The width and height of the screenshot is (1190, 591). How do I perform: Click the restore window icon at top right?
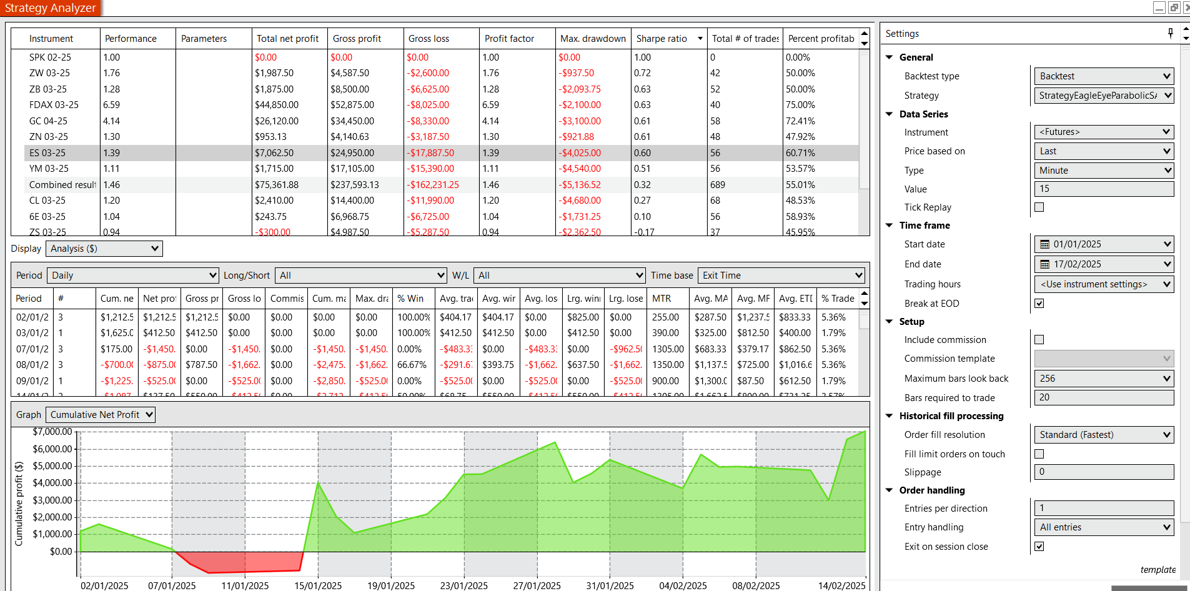coord(1174,7)
